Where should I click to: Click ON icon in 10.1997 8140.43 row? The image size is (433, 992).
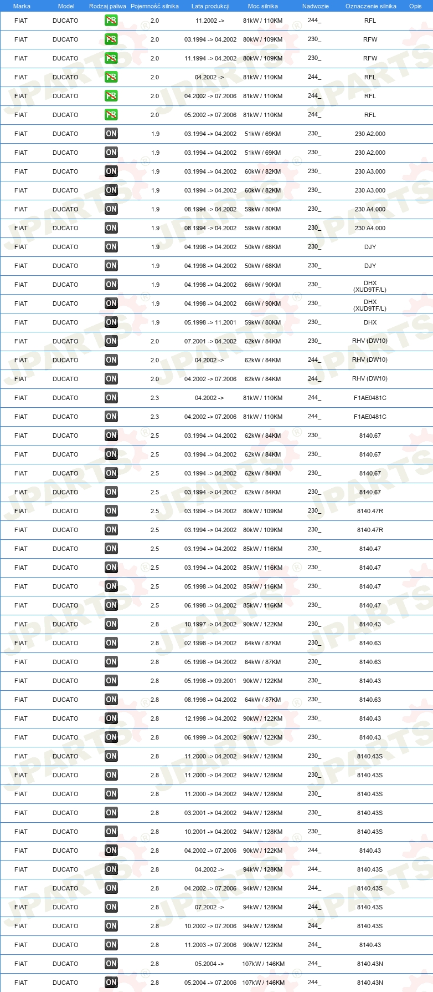click(x=111, y=624)
